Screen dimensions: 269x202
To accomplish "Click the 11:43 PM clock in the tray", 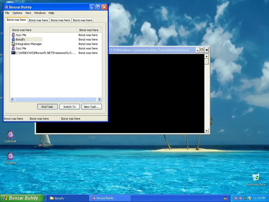I will tap(259, 198).
